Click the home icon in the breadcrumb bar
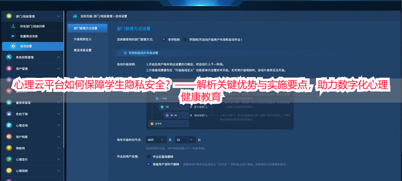Viewport: 402px width, 181px height. 75,16
